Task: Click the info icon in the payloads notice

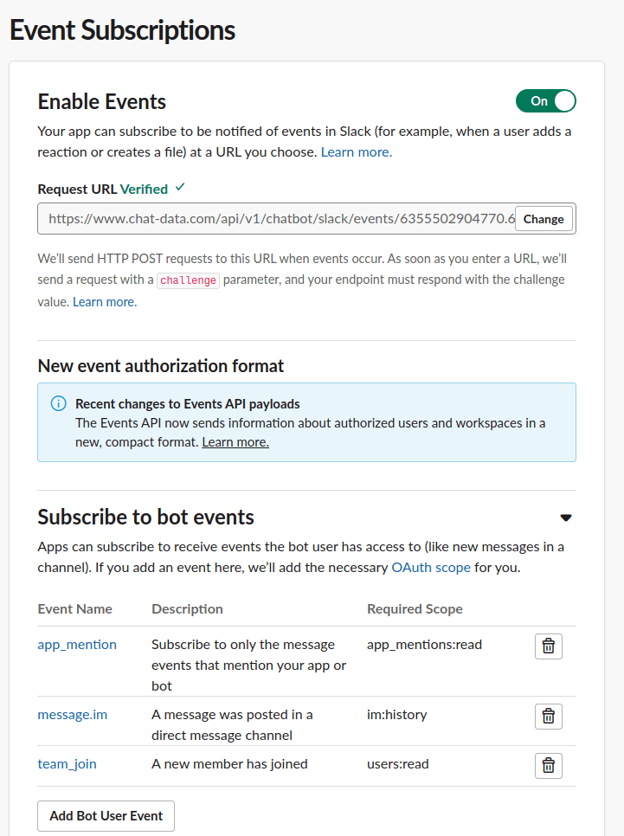Action: pyautogui.click(x=58, y=403)
